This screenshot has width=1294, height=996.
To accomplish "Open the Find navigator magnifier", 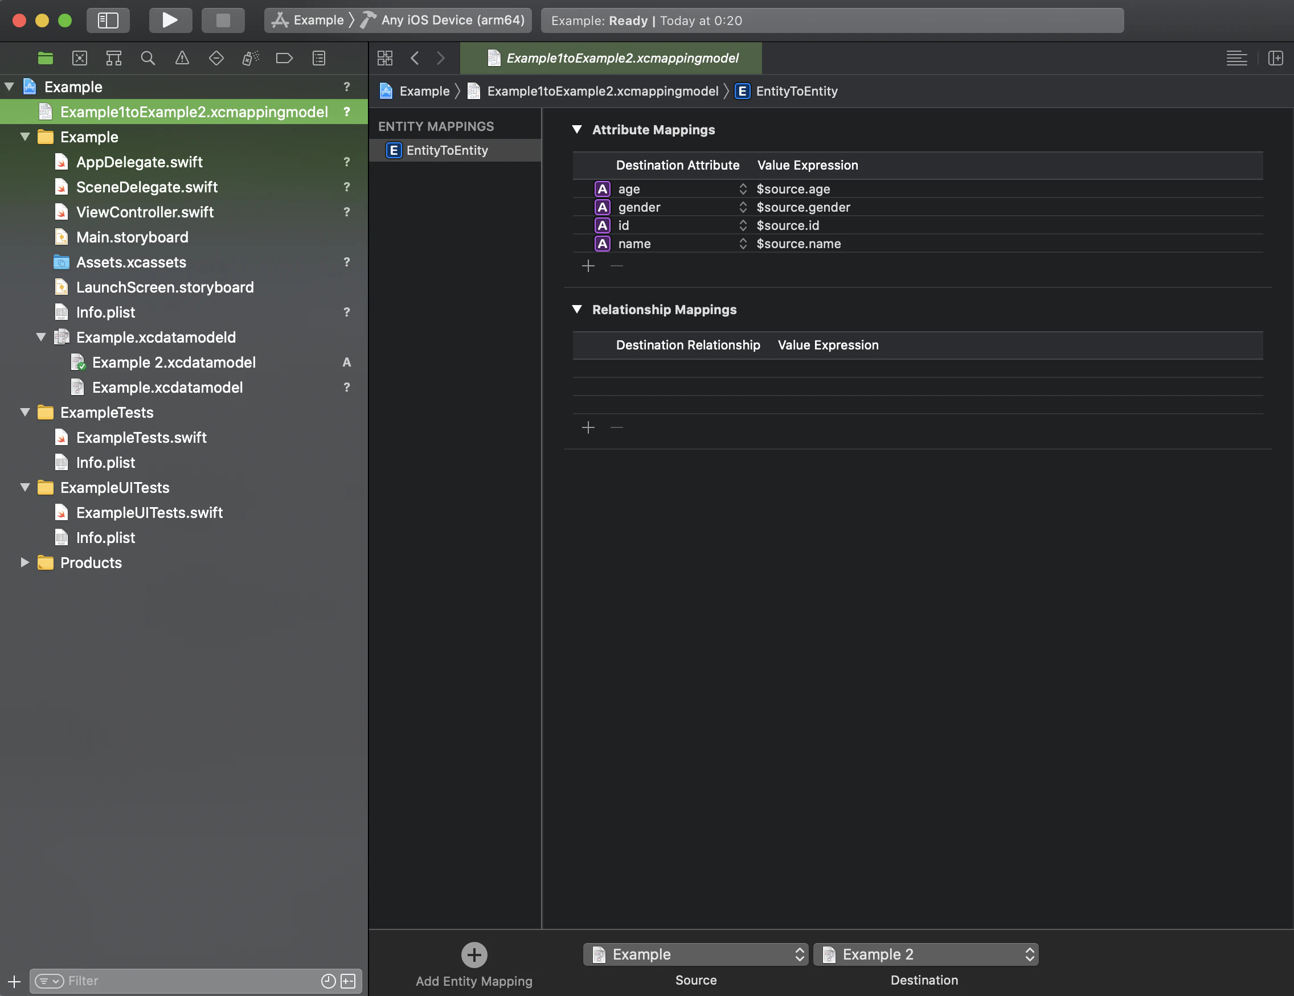I will (148, 58).
